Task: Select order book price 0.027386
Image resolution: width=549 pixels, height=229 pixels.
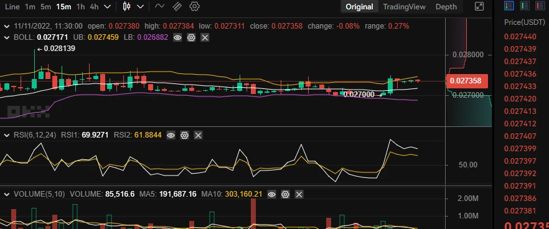Action: click(520, 199)
